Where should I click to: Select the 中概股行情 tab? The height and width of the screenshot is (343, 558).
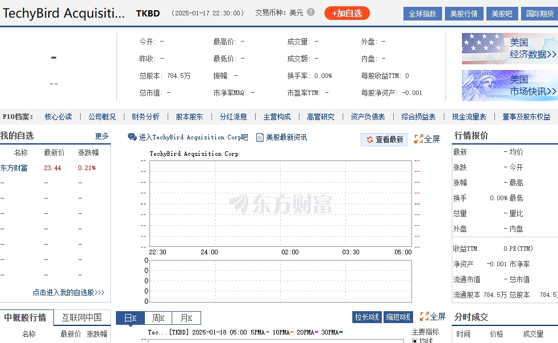coord(26,317)
